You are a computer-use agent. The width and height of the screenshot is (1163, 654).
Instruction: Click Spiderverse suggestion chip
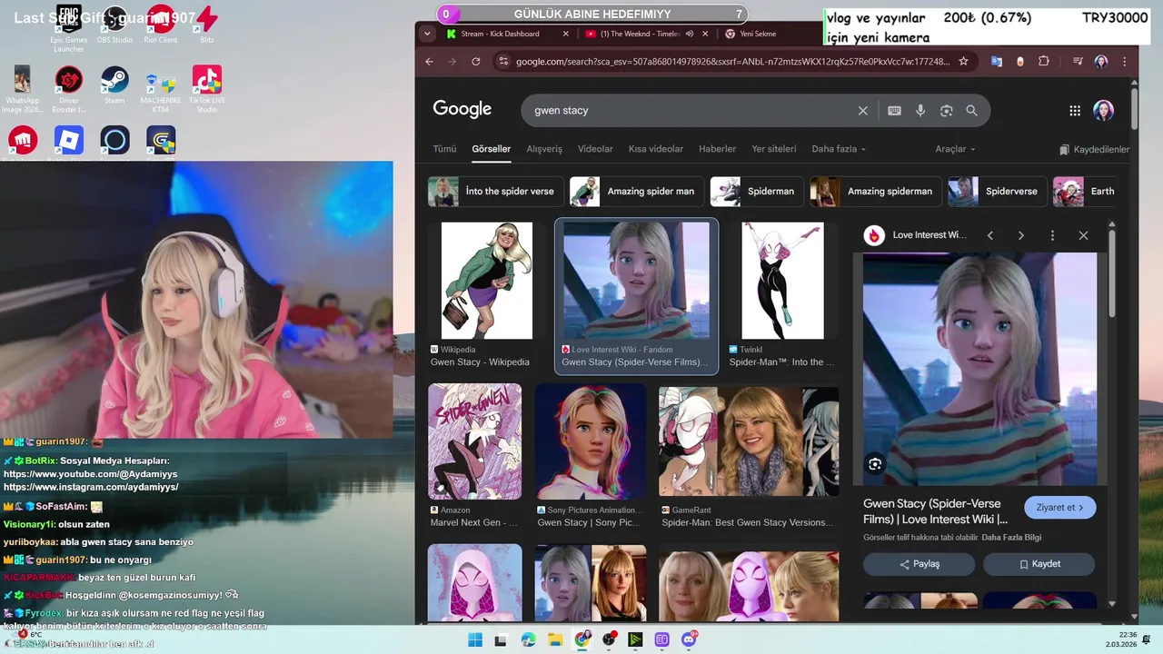[996, 192]
